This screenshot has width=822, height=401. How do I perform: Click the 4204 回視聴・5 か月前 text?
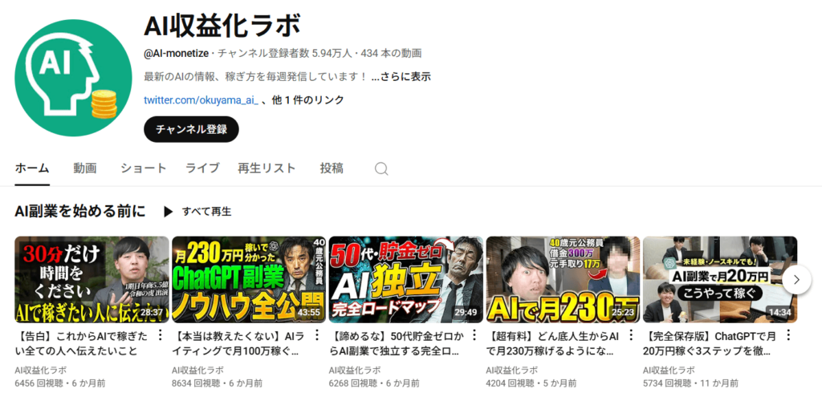point(531,383)
